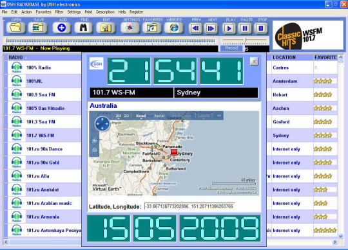348x250 pixels.
Task: Collapse the map toolbar chevron
Action: pos(219,116)
